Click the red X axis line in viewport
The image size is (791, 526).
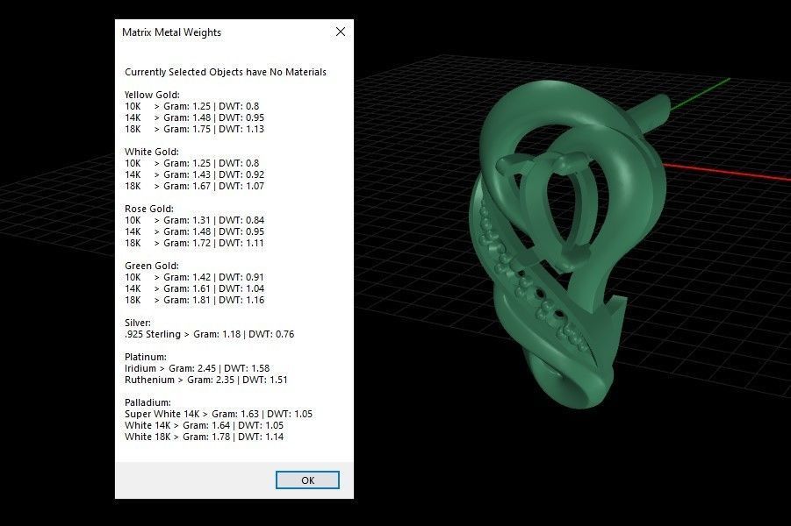[726, 171]
